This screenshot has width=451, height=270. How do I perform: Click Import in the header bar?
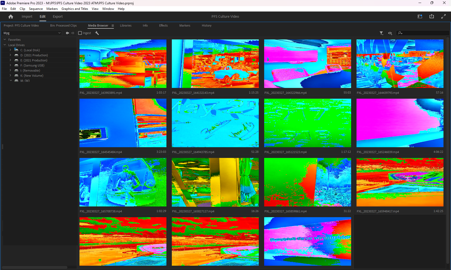coord(27,16)
